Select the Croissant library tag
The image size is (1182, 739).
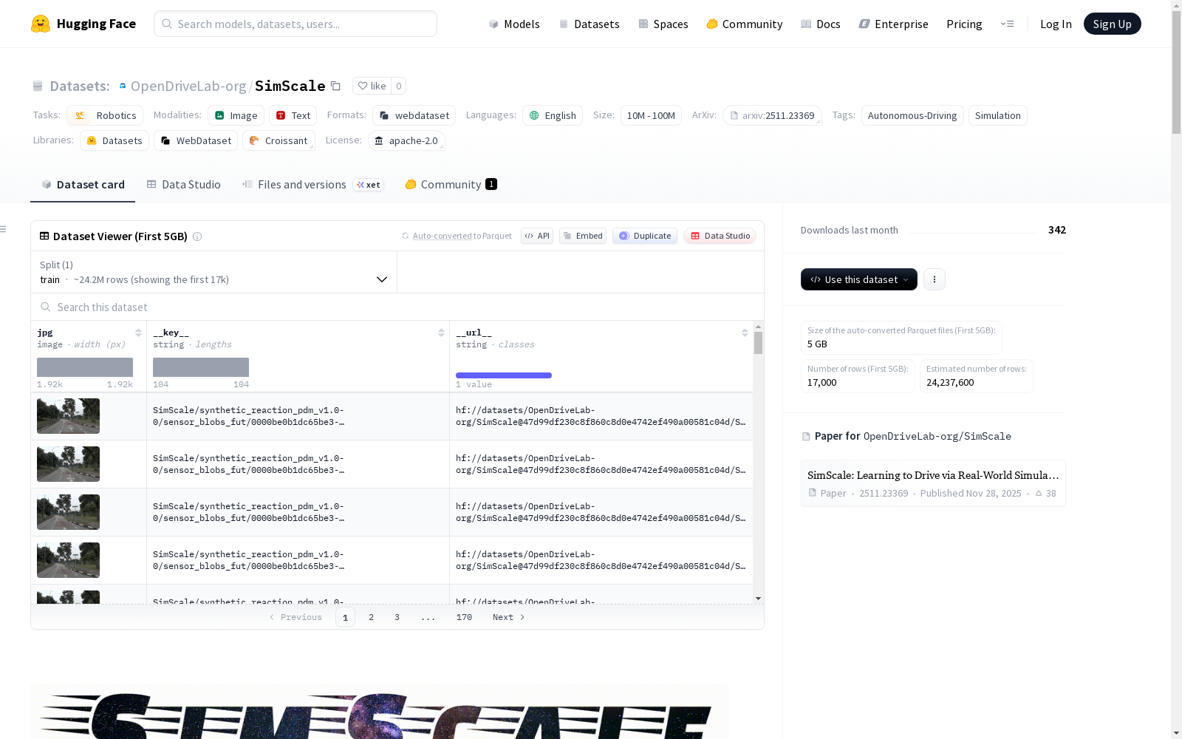click(x=279, y=140)
